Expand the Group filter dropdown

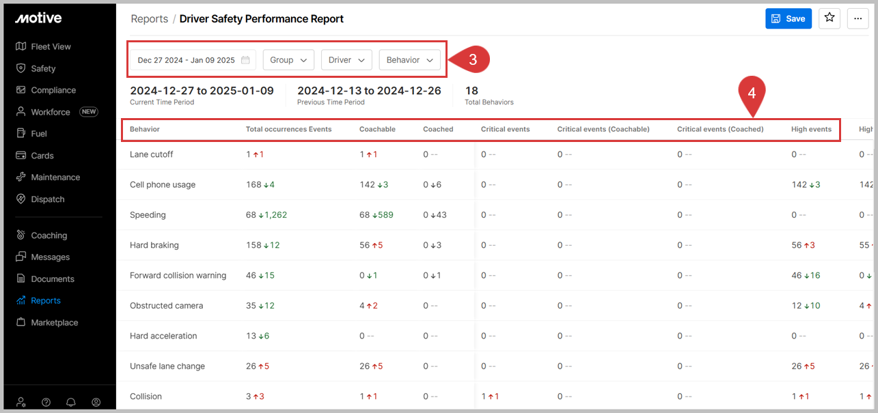(288, 60)
